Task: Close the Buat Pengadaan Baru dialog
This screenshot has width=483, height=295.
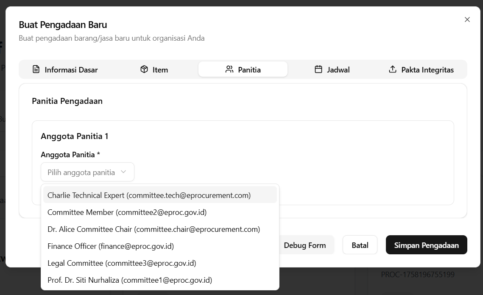Action: coord(467,19)
